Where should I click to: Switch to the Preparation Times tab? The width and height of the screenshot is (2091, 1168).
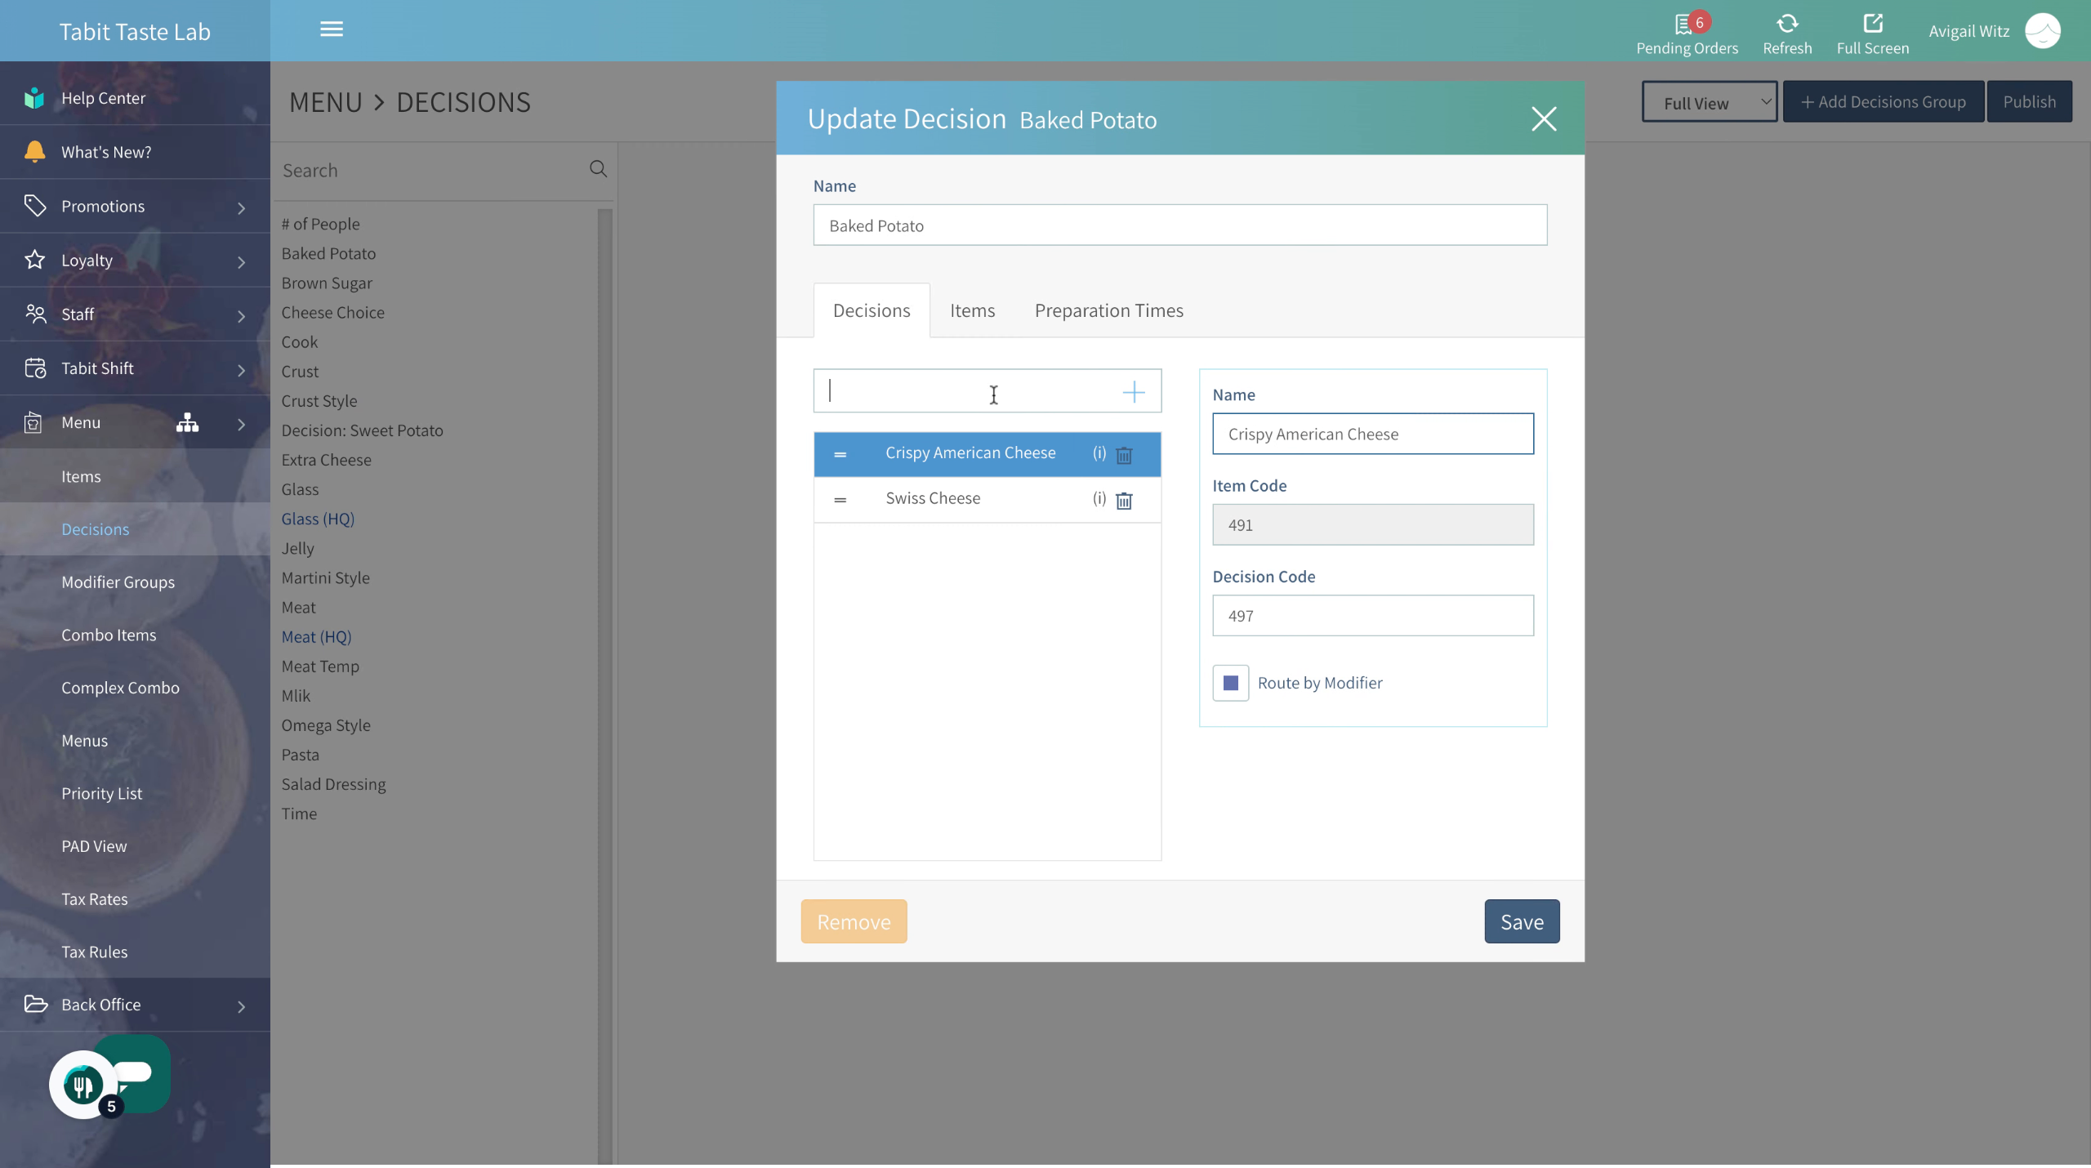[1108, 310]
